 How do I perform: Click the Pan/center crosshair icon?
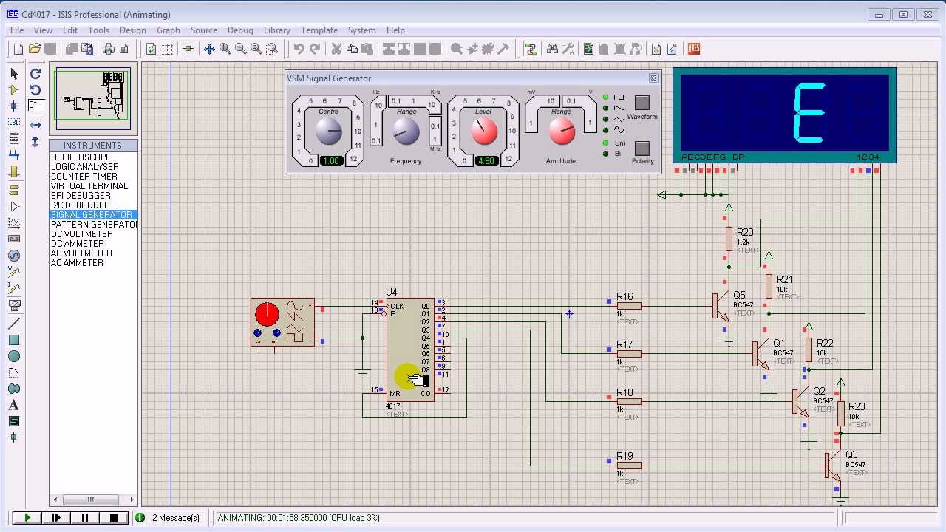(209, 49)
